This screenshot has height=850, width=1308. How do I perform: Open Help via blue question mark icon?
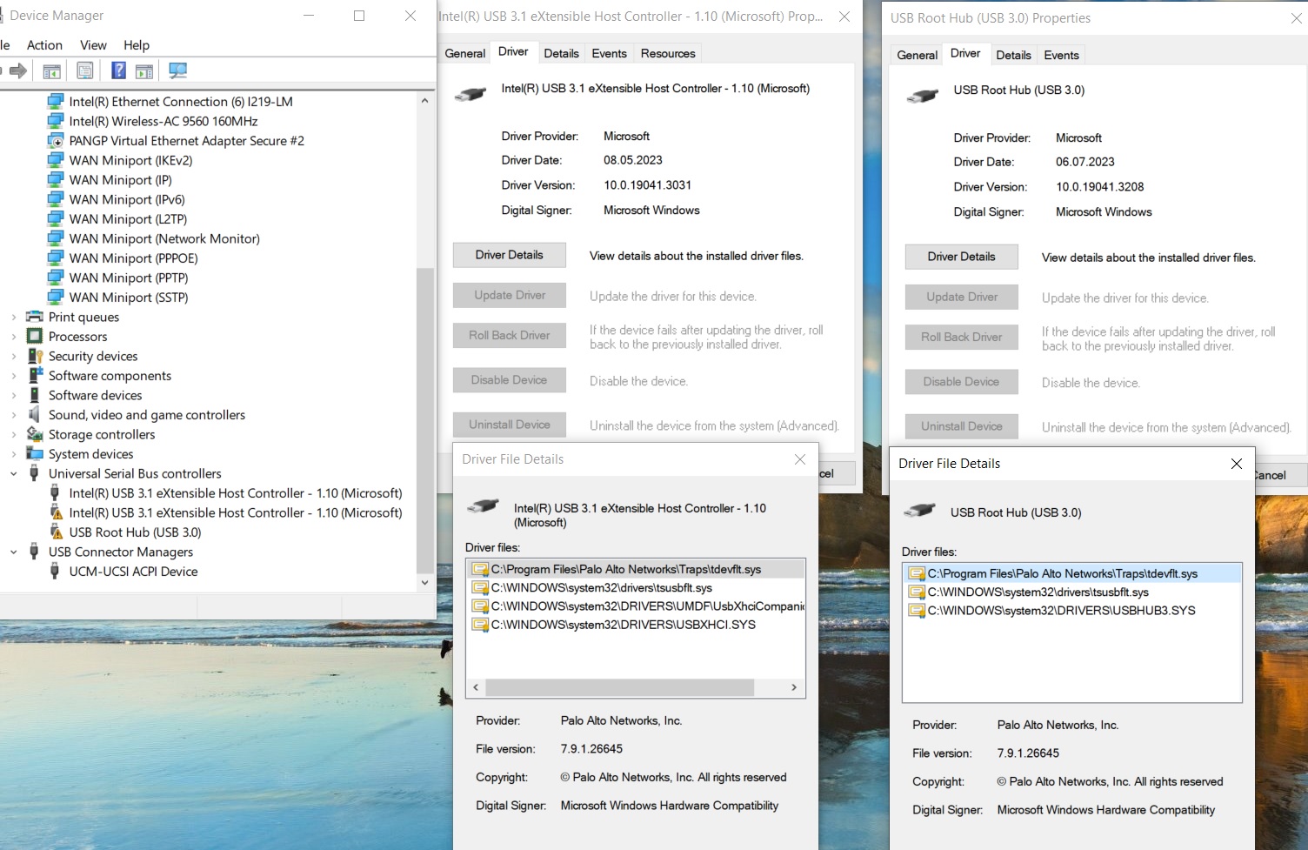tap(118, 70)
